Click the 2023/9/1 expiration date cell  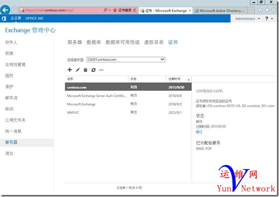pos(175,113)
